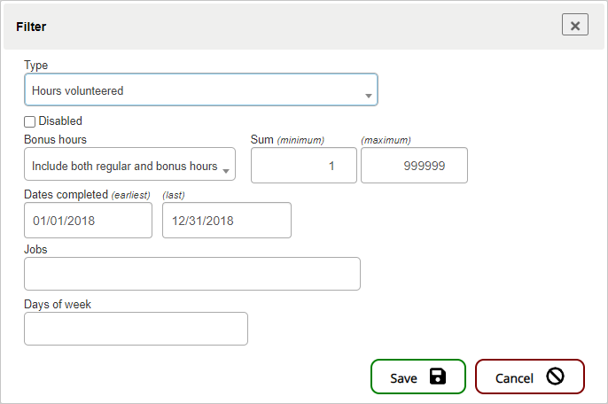608x404 pixels.
Task: Click the Sum maximum field containing 999999
Action: click(x=414, y=166)
